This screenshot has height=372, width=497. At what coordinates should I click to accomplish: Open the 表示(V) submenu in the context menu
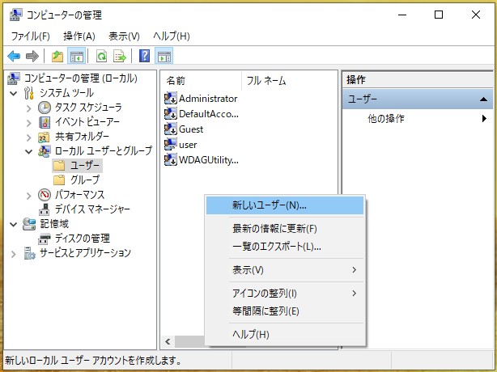coord(285,270)
